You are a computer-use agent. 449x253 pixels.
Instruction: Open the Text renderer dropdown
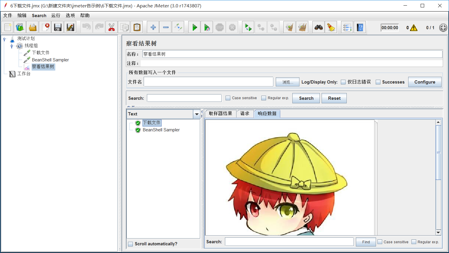point(197,114)
